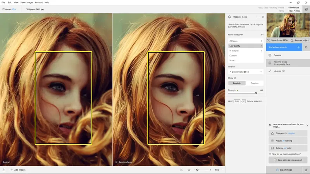
Task: Open the Generation 2 BETA version dropdown
Action: (246, 72)
